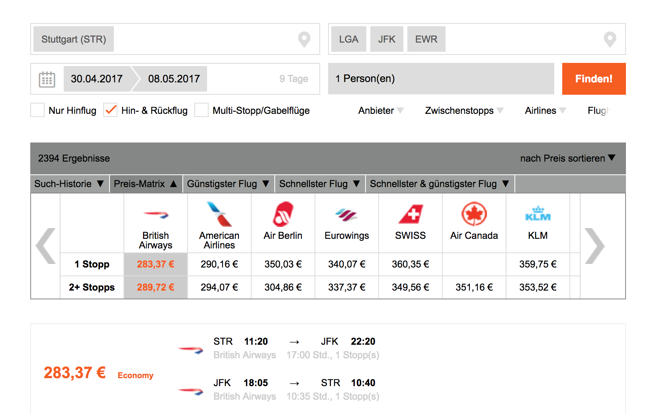Click the 9 Tage trip duration label
Screen dimensions: 657x414
(x=294, y=79)
